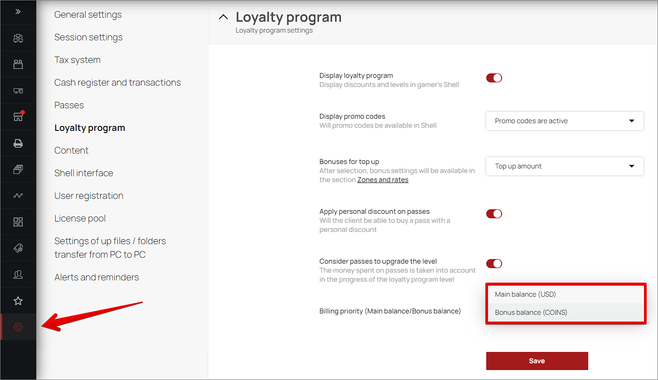Expand the sidebar with double chevron
Screen dimensions: 658x380
coord(18,12)
